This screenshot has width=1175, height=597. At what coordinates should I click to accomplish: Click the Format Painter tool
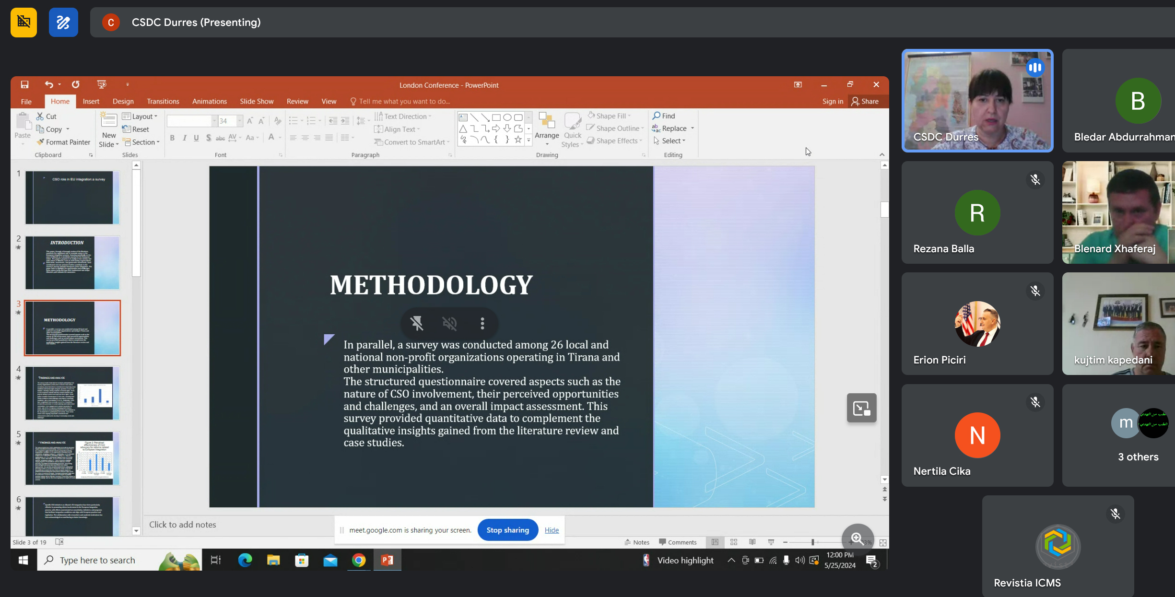click(64, 142)
